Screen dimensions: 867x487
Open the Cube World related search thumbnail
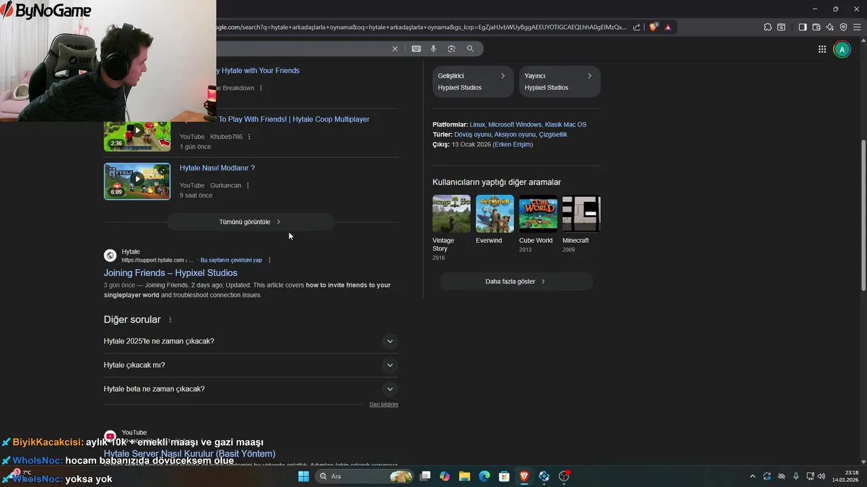pyautogui.click(x=538, y=214)
